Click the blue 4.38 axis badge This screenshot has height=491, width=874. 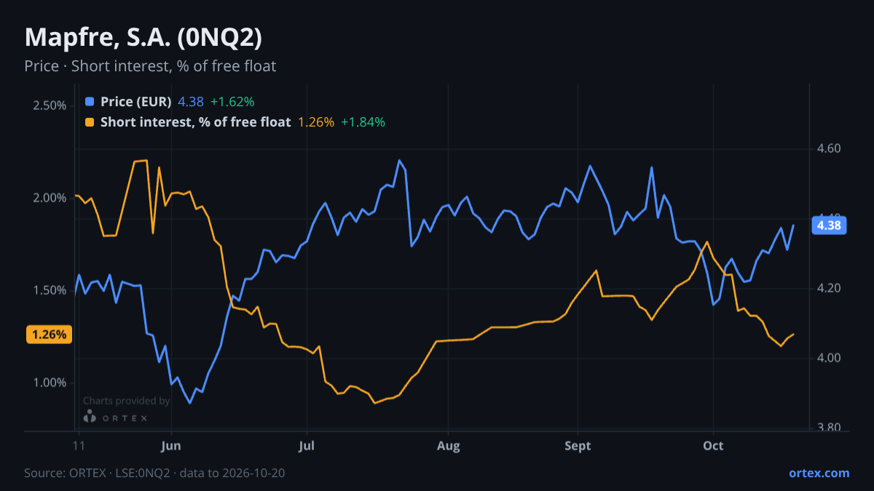pos(829,225)
